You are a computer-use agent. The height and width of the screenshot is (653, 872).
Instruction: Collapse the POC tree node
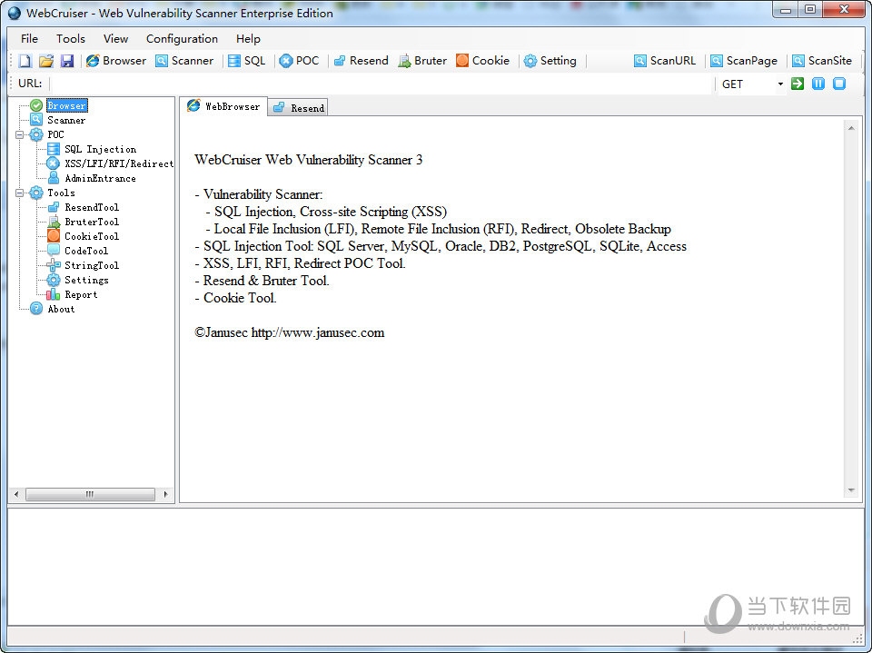(x=19, y=134)
